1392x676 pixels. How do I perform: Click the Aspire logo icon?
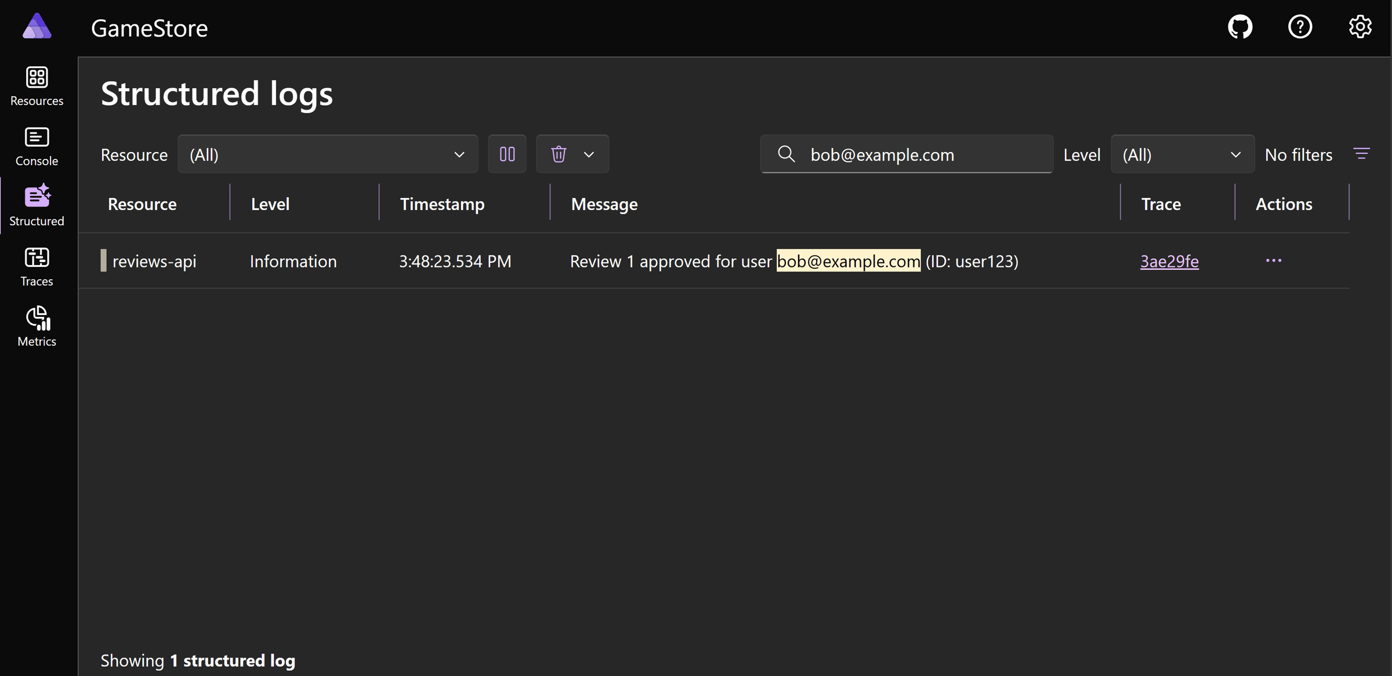(37, 27)
